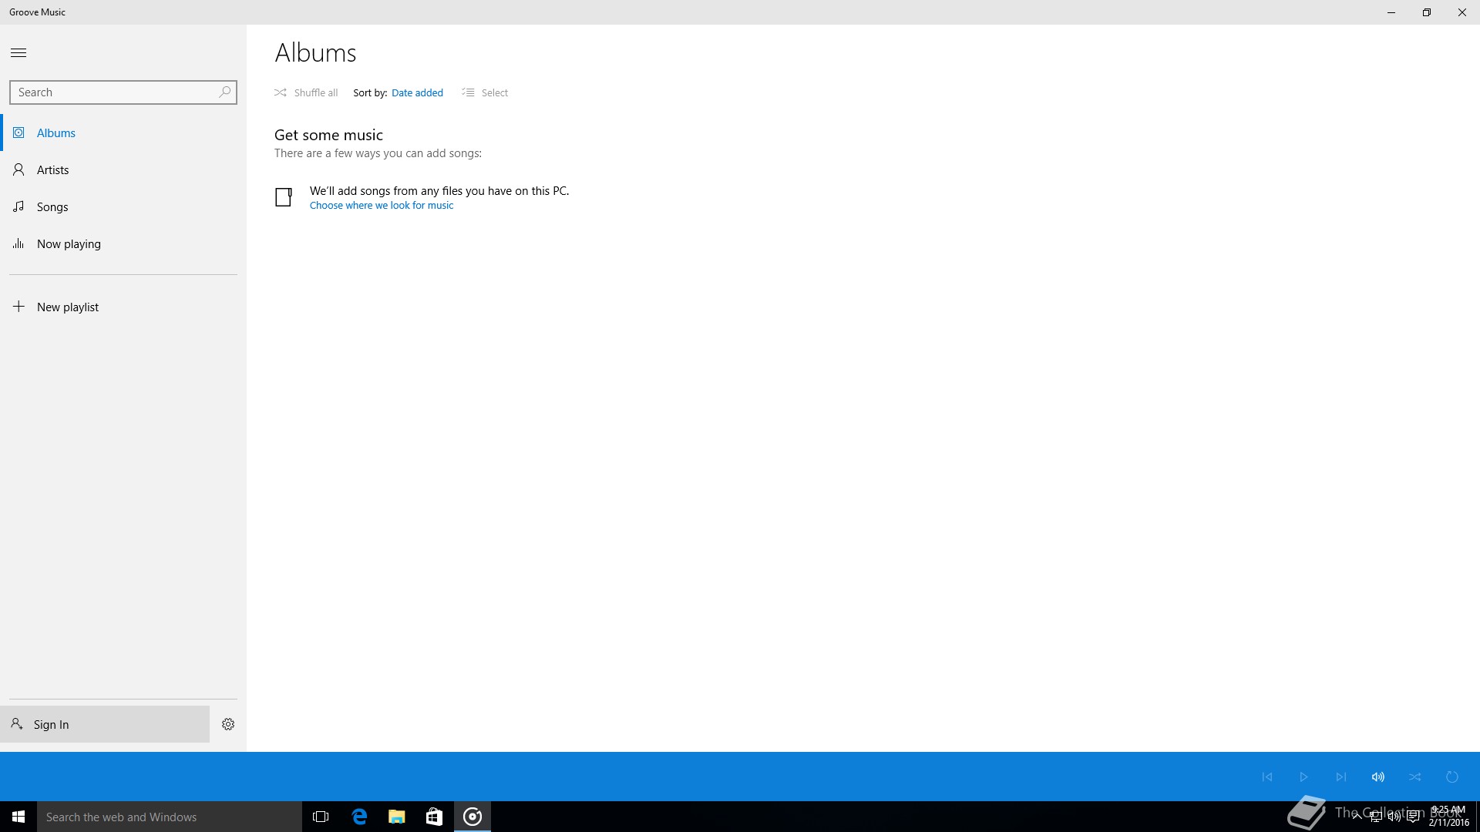Click the Sign In button
Viewport: 1480px width, 832px height.
click(105, 724)
